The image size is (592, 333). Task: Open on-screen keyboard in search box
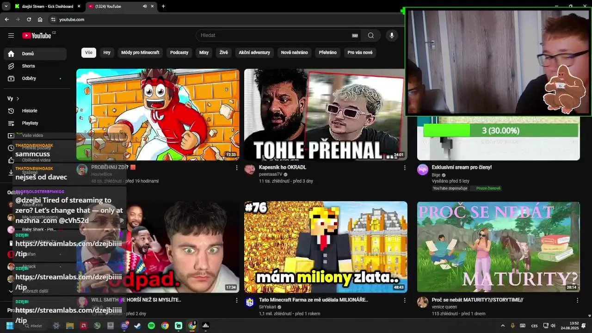click(355, 36)
